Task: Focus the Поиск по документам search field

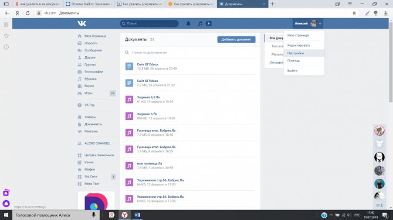Action: point(190,53)
